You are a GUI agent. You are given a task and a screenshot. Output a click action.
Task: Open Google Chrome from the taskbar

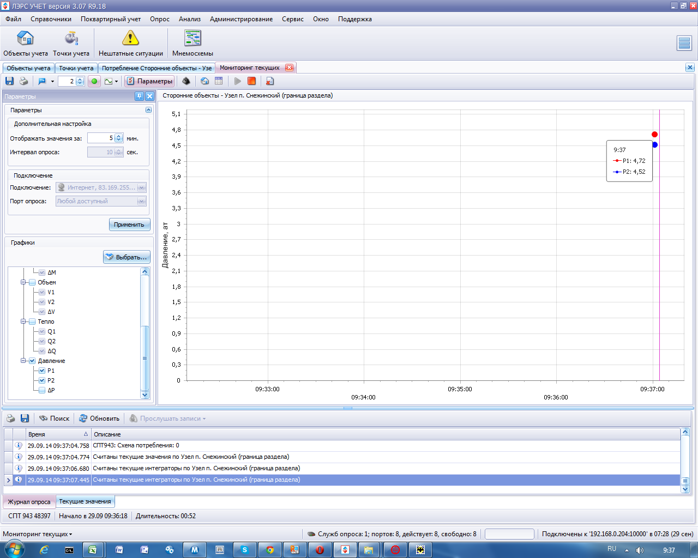coord(270,550)
